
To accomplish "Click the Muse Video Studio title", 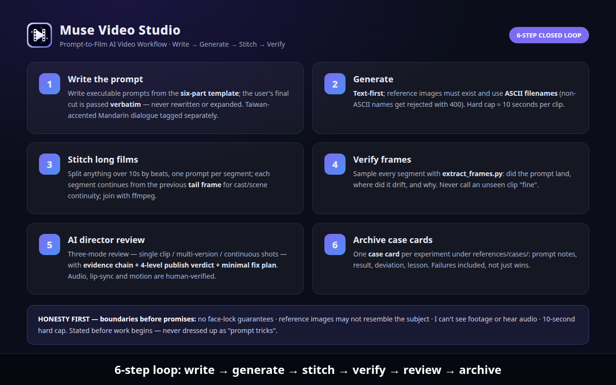I will [x=120, y=30].
